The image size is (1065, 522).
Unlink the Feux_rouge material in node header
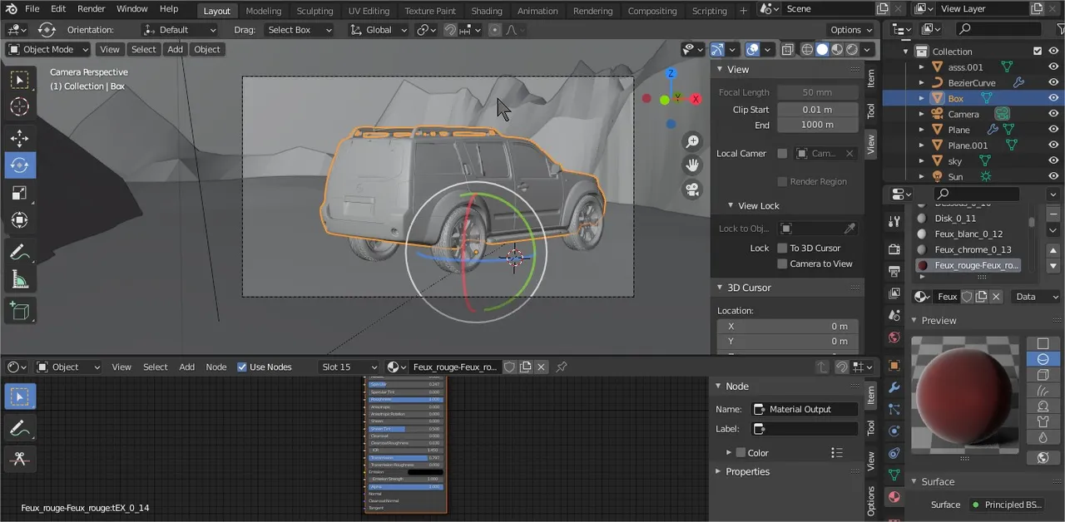pyautogui.click(x=541, y=367)
